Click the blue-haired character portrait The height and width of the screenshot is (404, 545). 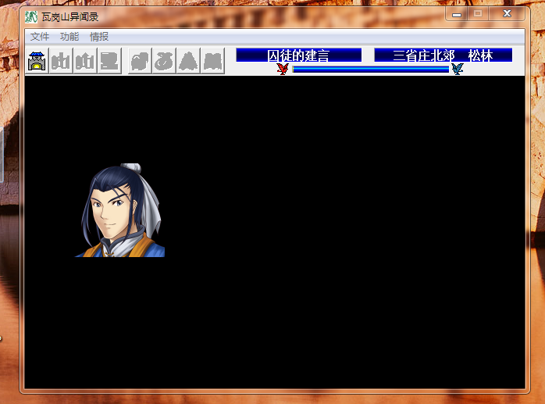pos(120,210)
